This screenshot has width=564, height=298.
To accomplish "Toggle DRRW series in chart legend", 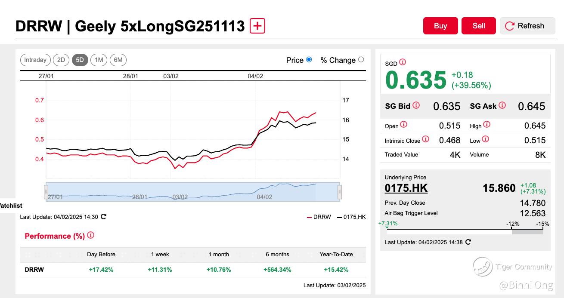I will [x=319, y=217].
